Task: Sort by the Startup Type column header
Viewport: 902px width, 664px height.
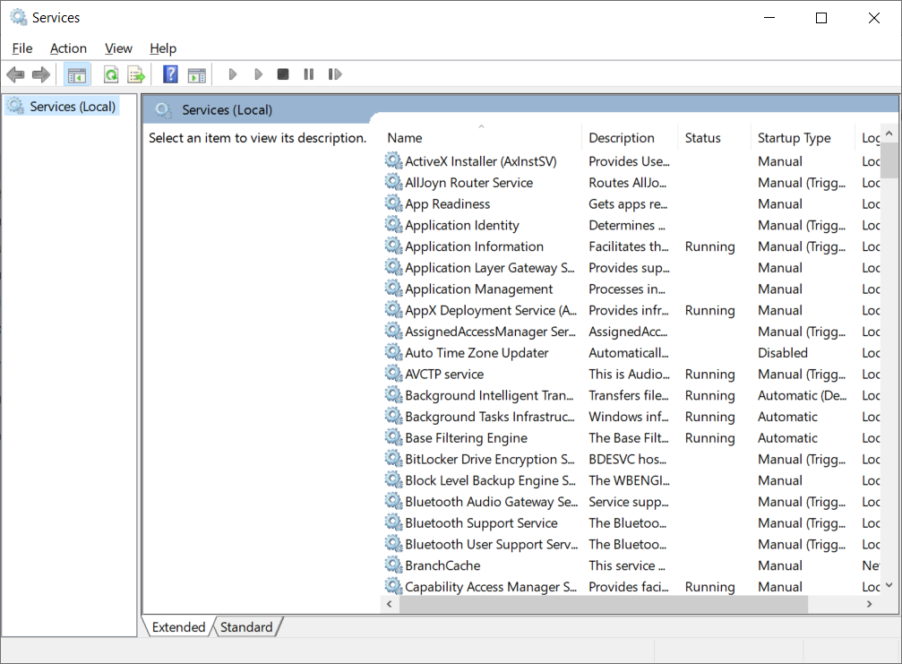Action: (x=803, y=137)
